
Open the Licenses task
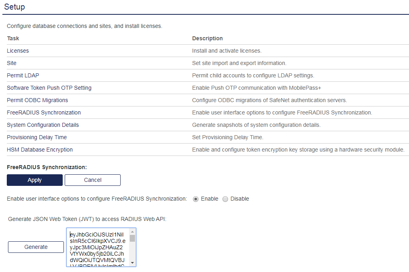point(18,51)
